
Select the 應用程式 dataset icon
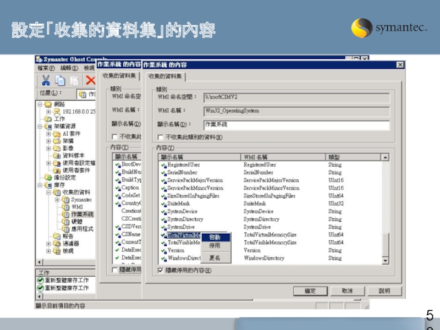[65, 229]
